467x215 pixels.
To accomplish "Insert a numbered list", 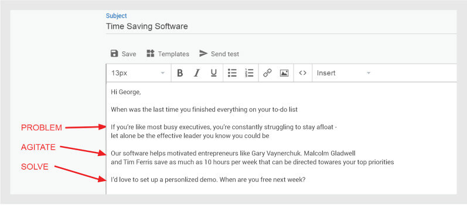I will 249,73.
